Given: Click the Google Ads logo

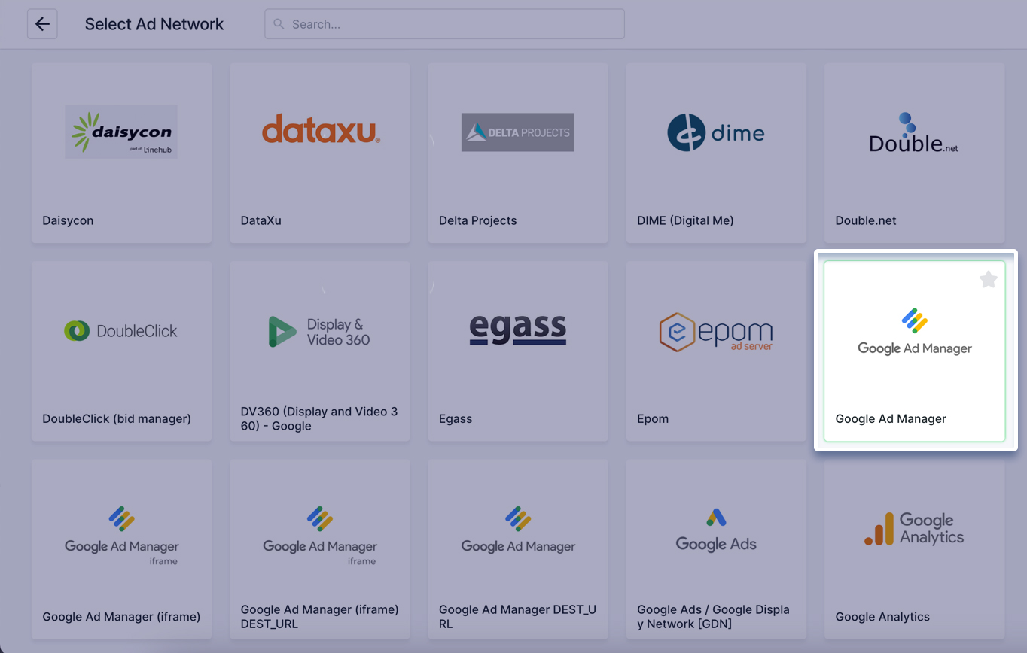Looking at the screenshot, I should click(x=716, y=530).
